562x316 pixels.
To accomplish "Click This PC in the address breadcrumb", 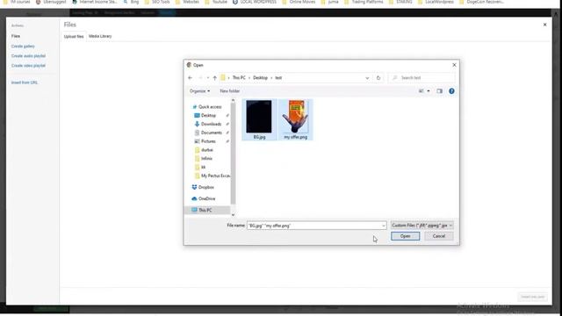I will [x=239, y=78].
